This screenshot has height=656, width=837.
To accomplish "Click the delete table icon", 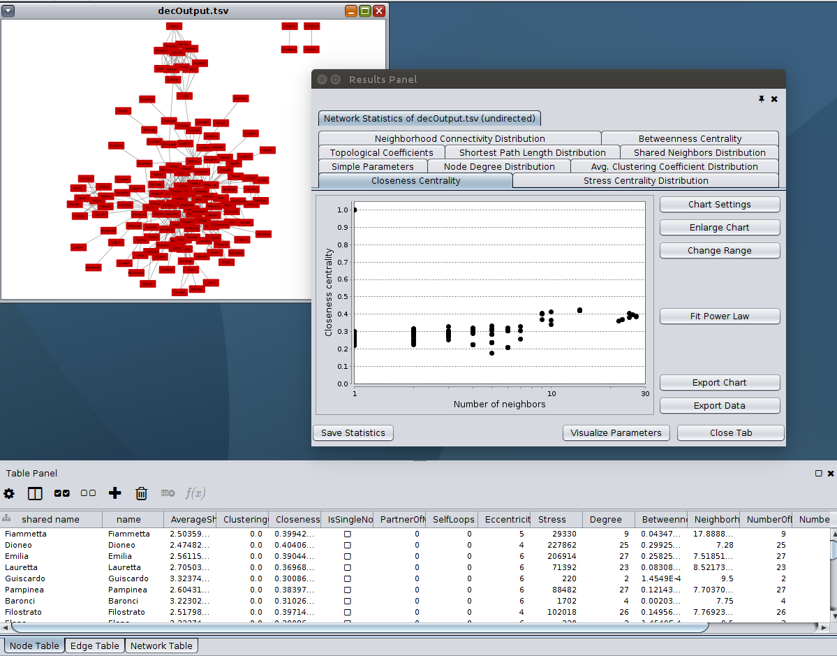I will coord(168,493).
